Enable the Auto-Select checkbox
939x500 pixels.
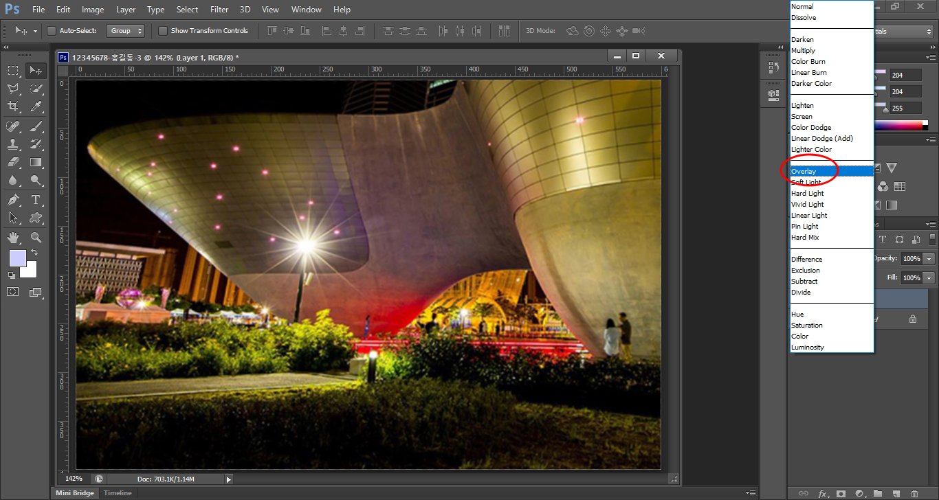pyautogui.click(x=52, y=31)
